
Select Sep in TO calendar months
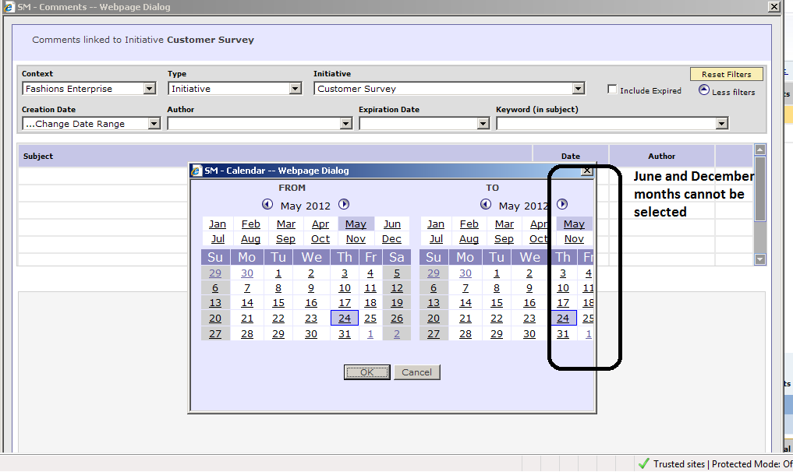tap(504, 238)
